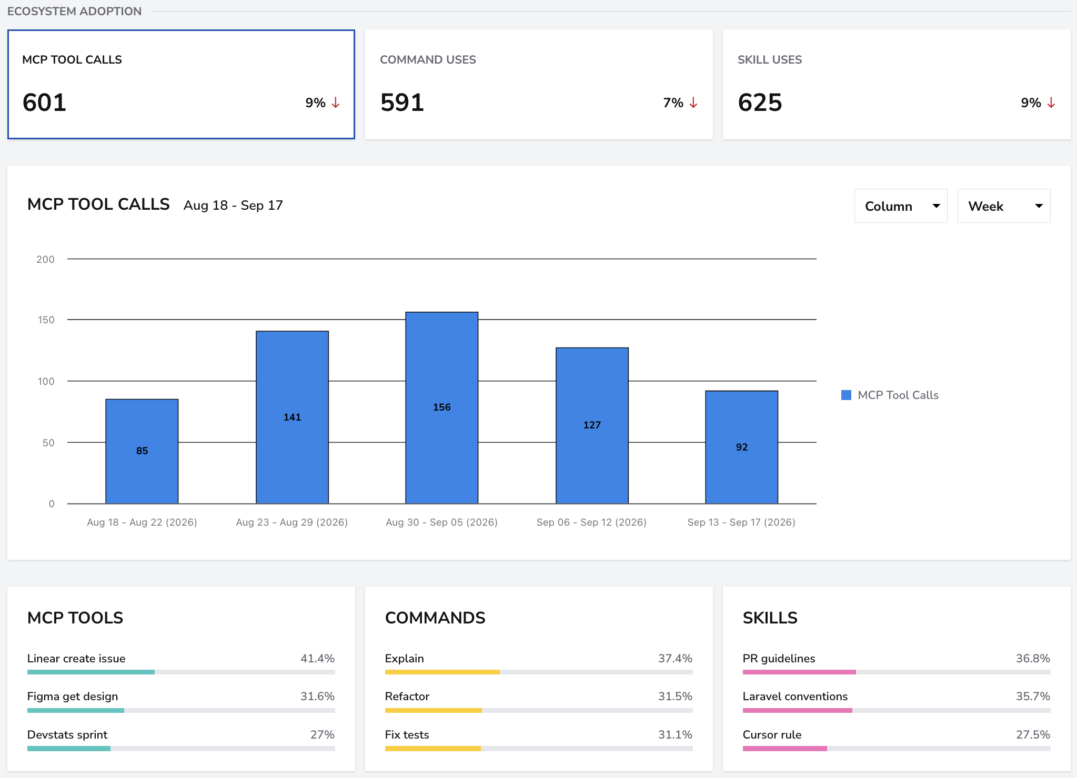The height and width of the screenshot is (778, 1077).
Task: Click the Explain command progress bar
Action: (x=539, y=672)
